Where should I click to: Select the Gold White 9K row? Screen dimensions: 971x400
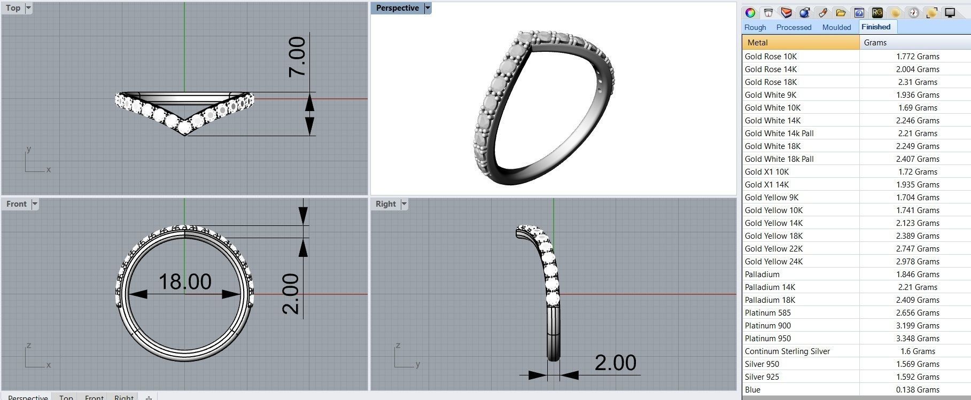[x=856, y=95]
